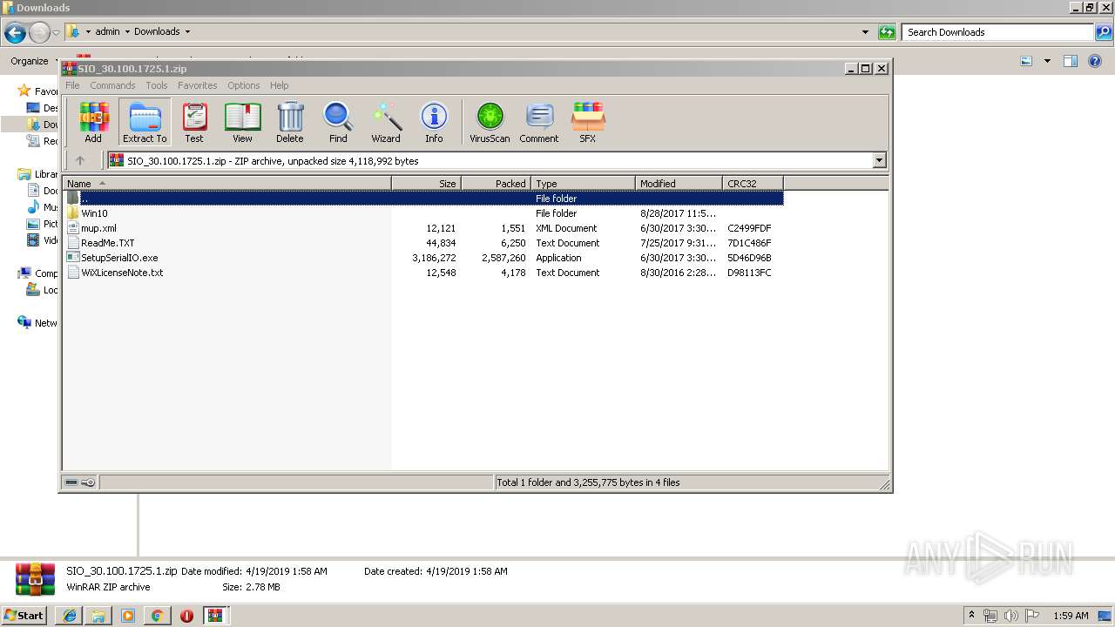Viewport: 1115px width, 627px height.
Task: Change the Explorer view icon
Action: (x=1026, y=61)
